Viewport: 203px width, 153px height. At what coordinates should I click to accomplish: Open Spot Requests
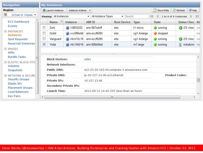(18, 39)
